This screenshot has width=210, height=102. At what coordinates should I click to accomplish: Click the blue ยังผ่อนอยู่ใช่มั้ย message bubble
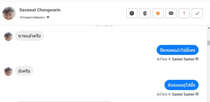pos(181,85)
